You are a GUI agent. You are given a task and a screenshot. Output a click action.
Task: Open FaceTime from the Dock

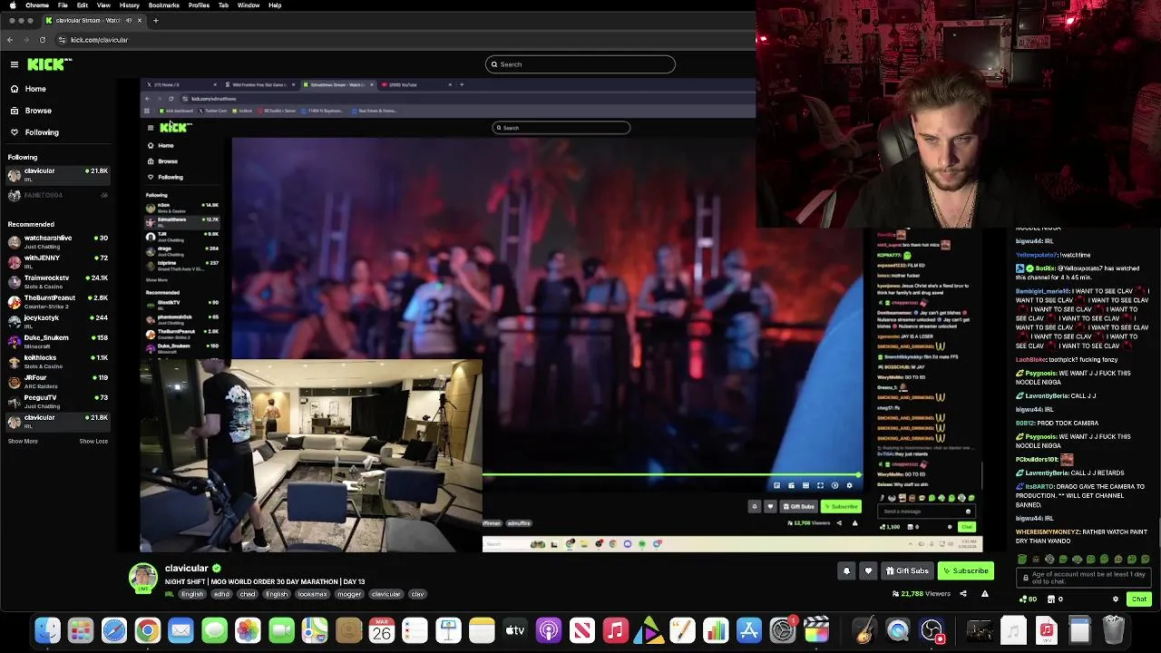[x=281, y=629]
